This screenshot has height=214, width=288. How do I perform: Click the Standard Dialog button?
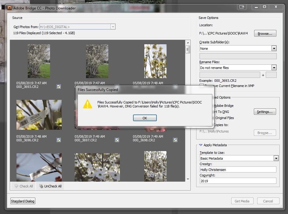(x=23, y=201)
